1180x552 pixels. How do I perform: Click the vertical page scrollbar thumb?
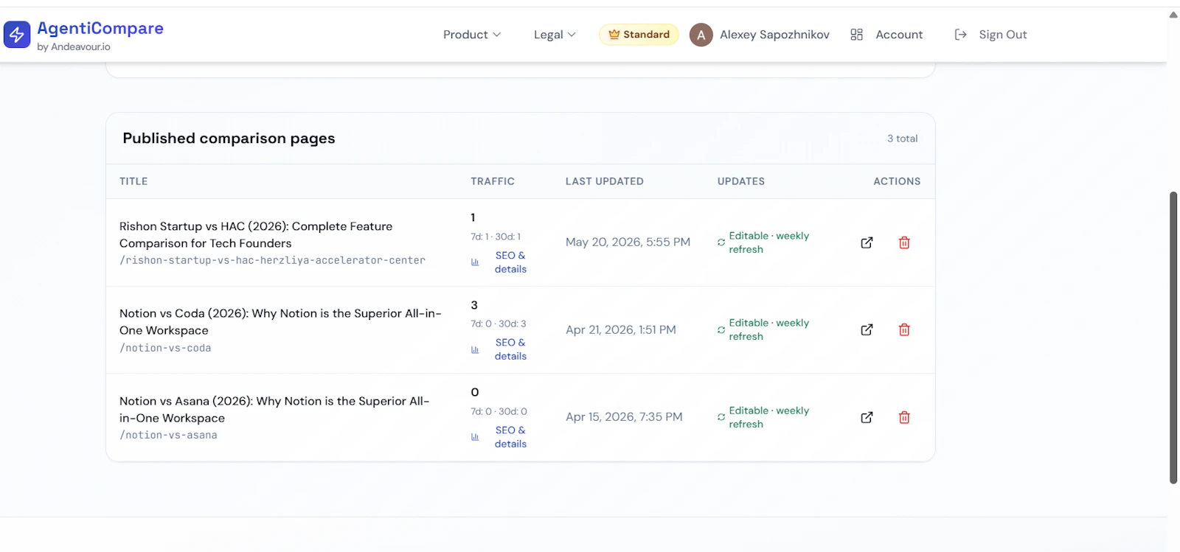(x=1173, y=338)
